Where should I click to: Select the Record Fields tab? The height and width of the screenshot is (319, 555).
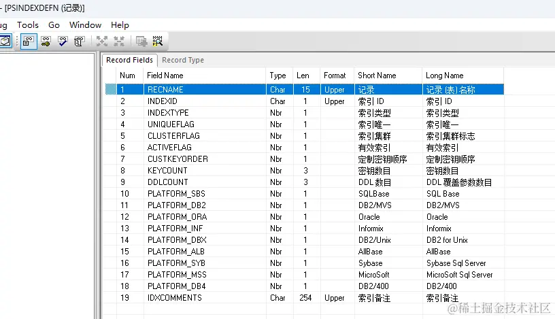tap(129, 60)
